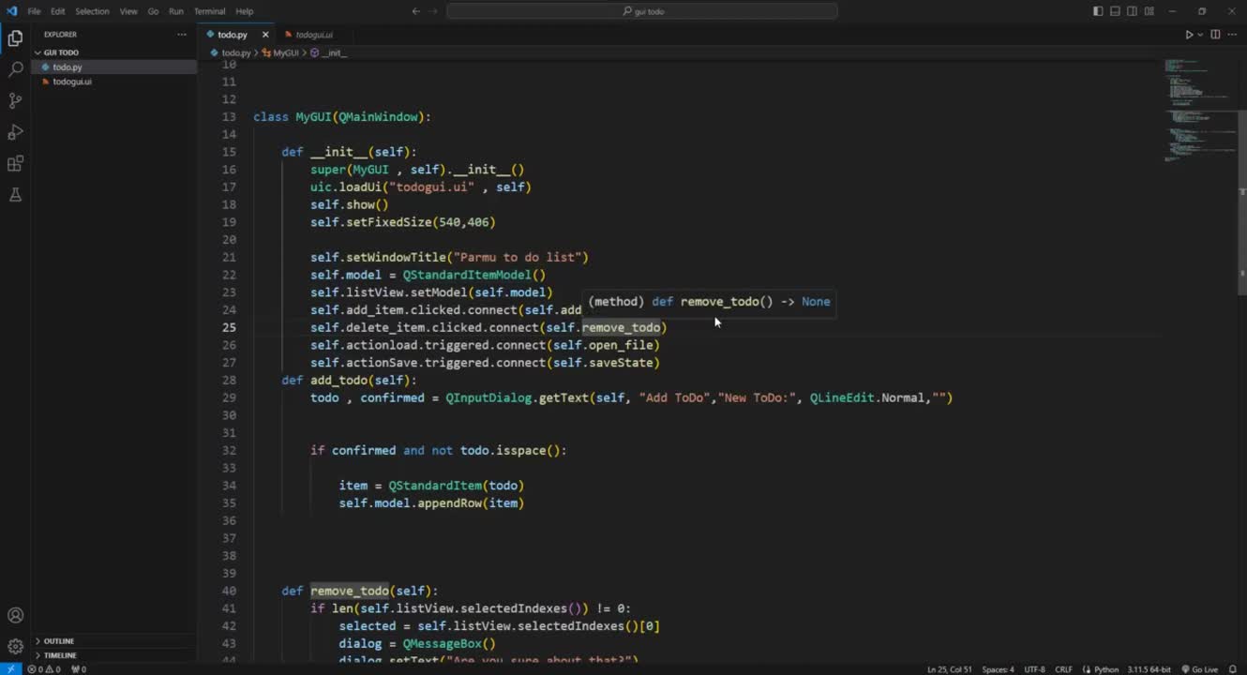Image resolution: width=1247 pixels, height=675 pixels.
Task: Click line number 25 in the gutter
Action: coord(230,327)
